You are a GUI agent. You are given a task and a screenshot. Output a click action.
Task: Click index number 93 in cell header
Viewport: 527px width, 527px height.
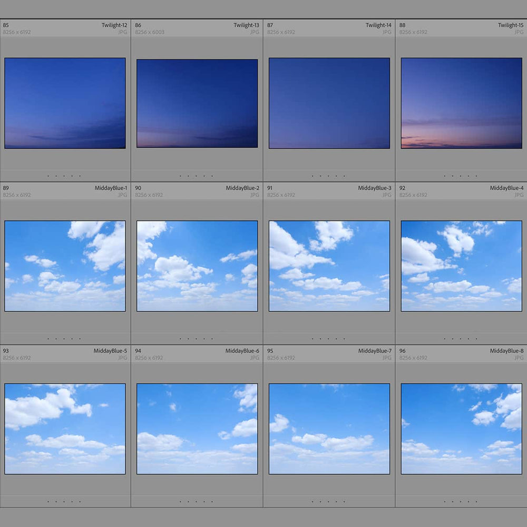pos(6,351)
